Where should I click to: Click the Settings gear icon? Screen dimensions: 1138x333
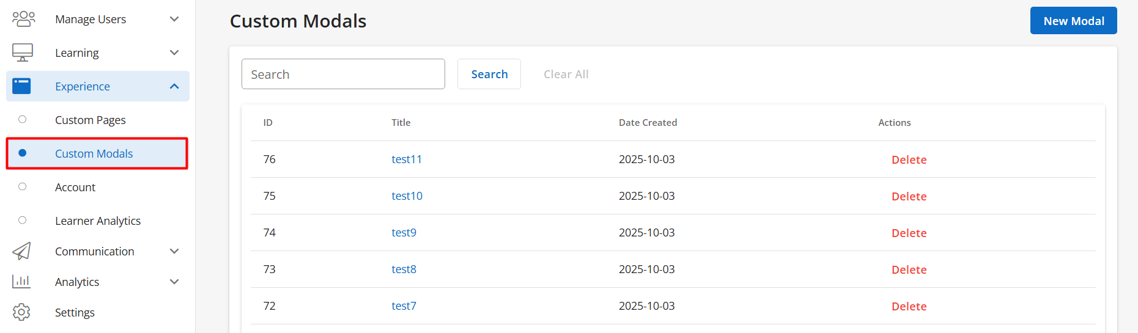point(21,312)
